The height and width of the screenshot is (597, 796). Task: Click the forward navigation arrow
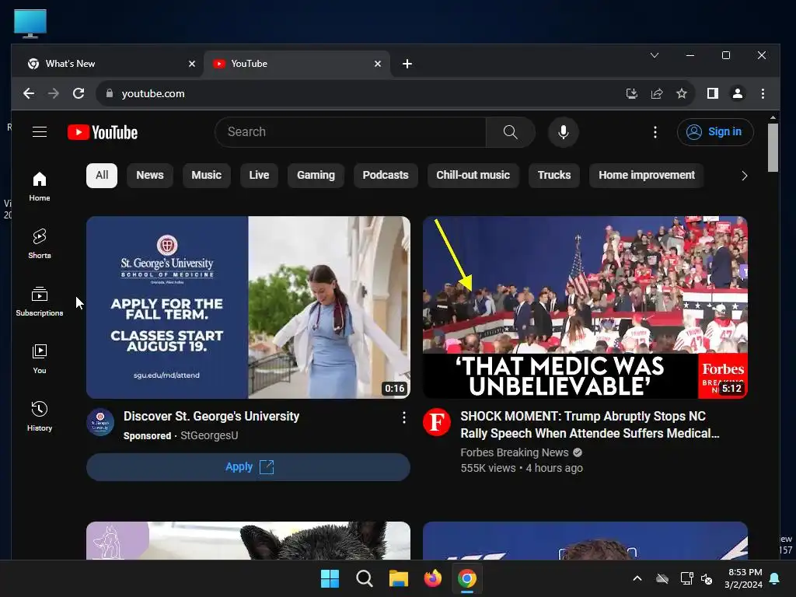54,93
